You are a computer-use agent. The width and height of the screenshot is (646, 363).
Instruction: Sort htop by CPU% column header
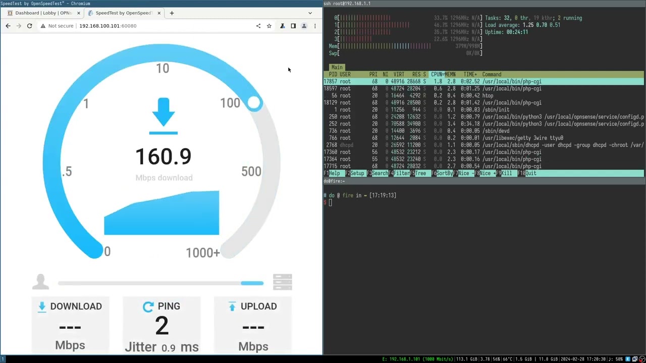(437, 74)
